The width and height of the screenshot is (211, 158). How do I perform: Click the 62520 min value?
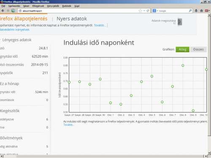tap(40, 56)
